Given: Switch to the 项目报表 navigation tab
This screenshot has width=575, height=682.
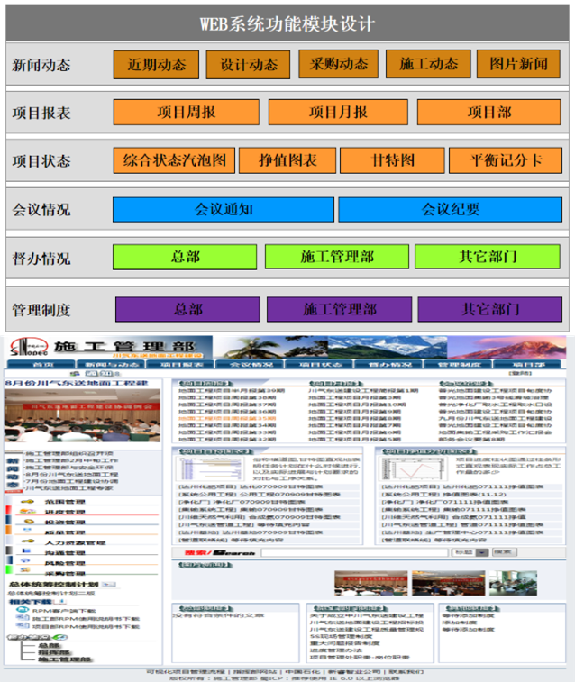Looking at the screenshot, I should click(x=181, y=365).
